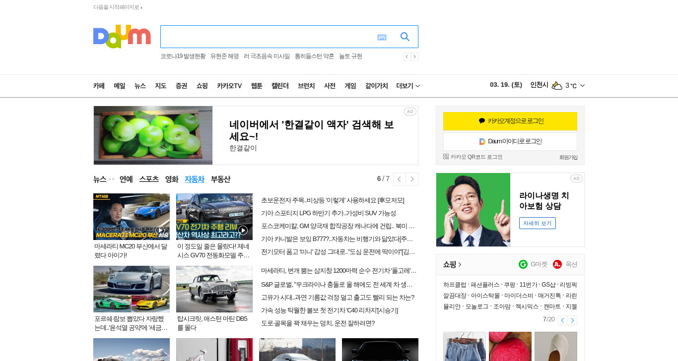Open 메일 in navigation menu
Screen dimensions: 678x361
tap(119, 86)
